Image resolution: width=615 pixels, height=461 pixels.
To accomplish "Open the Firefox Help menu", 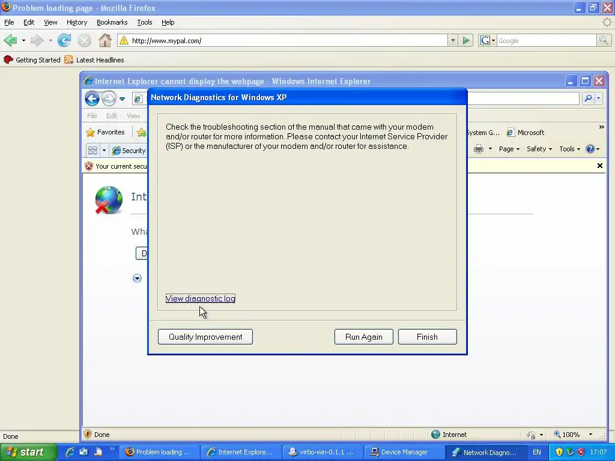I will 168,22.
